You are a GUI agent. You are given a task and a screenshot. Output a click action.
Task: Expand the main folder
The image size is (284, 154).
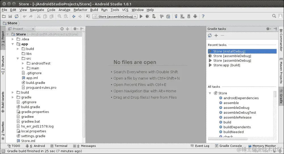click(23, 68)
